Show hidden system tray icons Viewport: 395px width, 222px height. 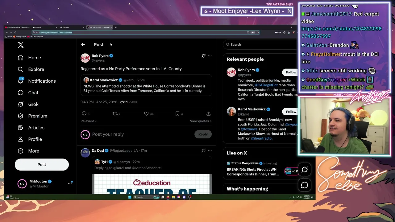[x=290, y=197]
